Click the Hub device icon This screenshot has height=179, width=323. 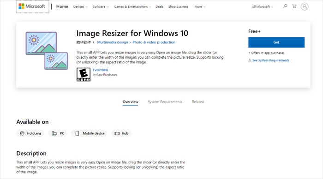point(117,133)
